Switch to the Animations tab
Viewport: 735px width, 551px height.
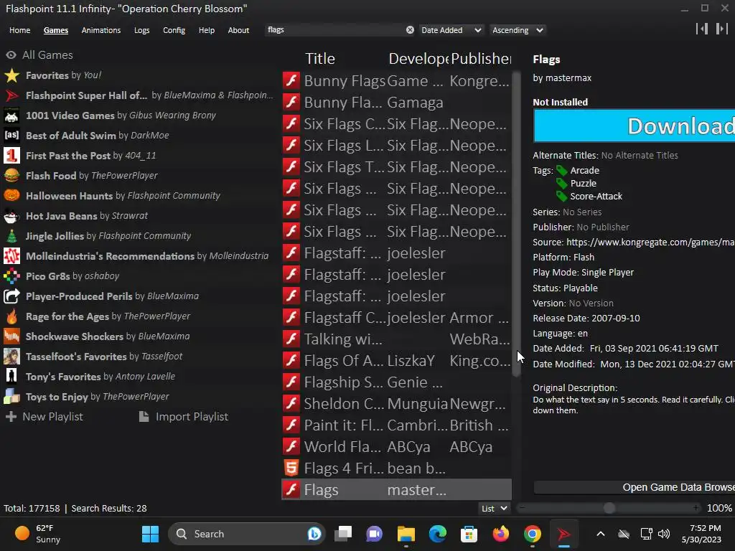(100, 30)
